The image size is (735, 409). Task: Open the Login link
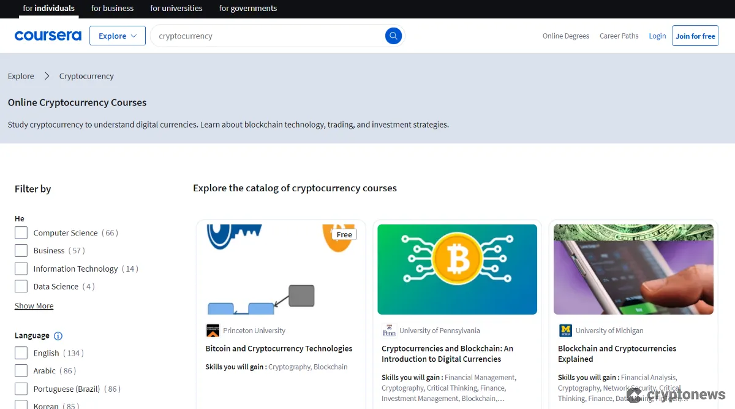pos(657,36)
